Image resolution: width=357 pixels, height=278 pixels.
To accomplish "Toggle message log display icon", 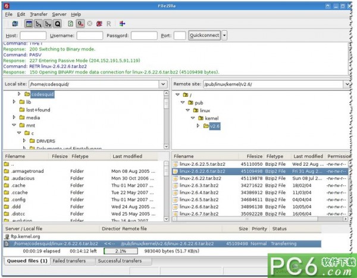I will click(29, 24).
